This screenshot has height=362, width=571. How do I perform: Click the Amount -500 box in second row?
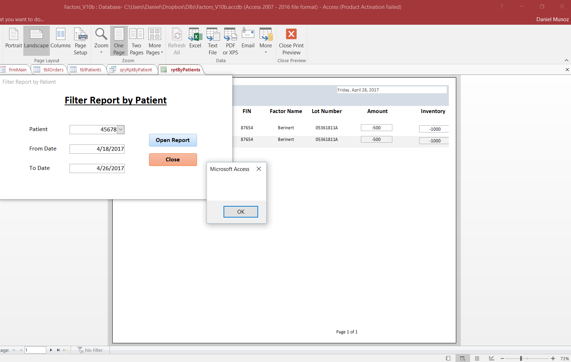(376, 140)
